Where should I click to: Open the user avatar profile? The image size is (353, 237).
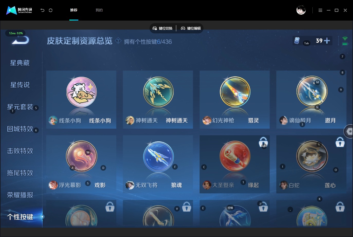[x=301, y=10]
